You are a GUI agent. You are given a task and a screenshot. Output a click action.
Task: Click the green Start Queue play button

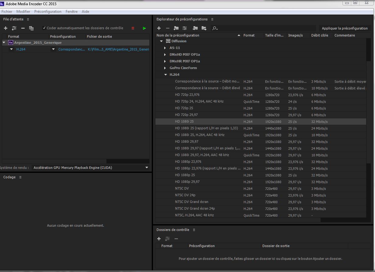pyautogui.click(x=144, y=28)
